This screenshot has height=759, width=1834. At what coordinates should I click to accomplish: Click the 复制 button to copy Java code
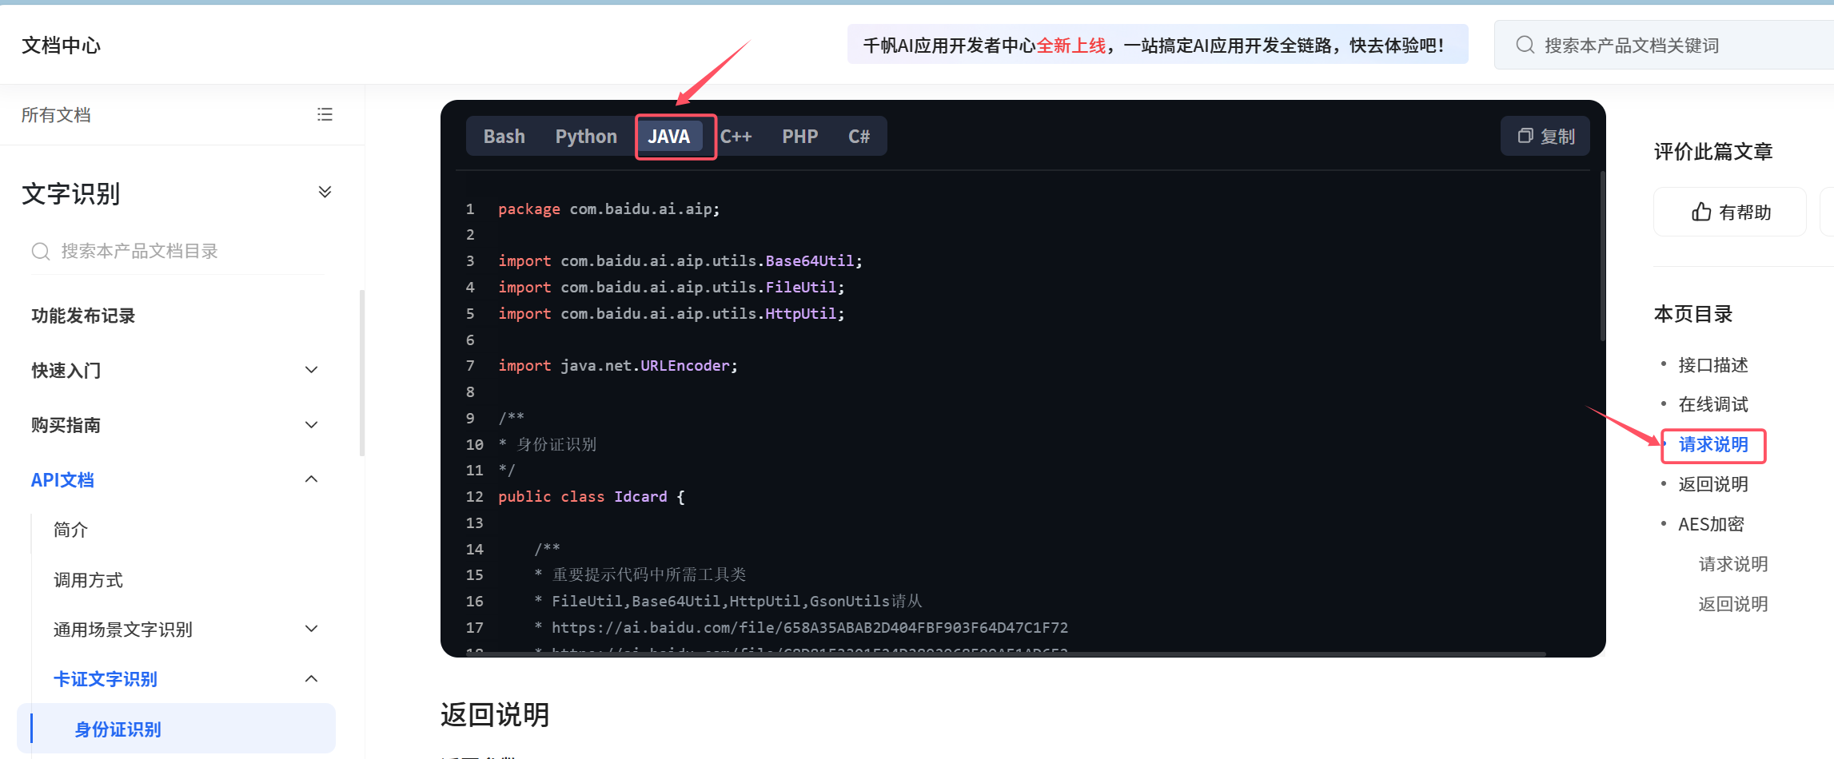pos(1545,136)
